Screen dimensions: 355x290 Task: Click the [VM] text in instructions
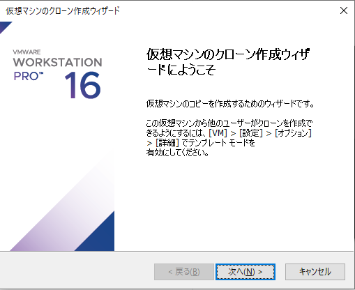218,133
